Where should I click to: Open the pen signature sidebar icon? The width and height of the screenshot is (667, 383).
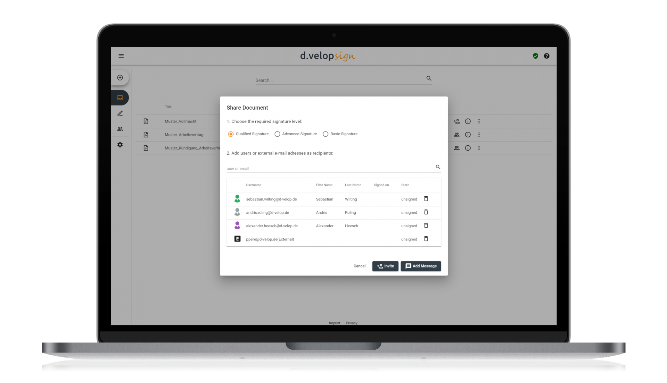pyautogui.click(x=120, y=113)
